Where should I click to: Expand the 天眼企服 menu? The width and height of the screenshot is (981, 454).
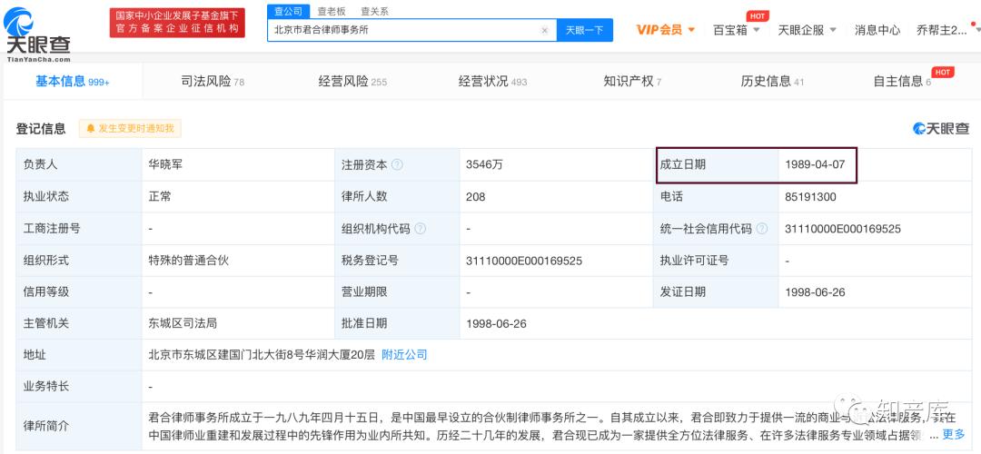tap(808, 30)
